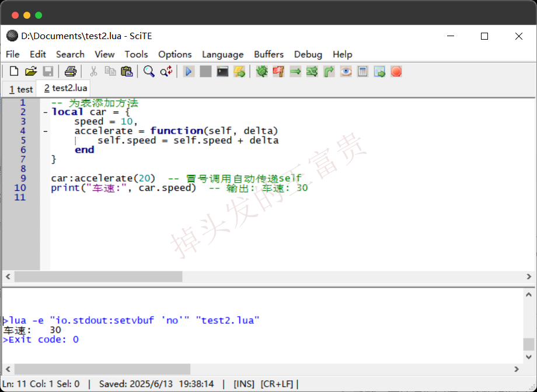Create a new file with New icon
This screenshot has width=537, height=392.
point(14,72)
